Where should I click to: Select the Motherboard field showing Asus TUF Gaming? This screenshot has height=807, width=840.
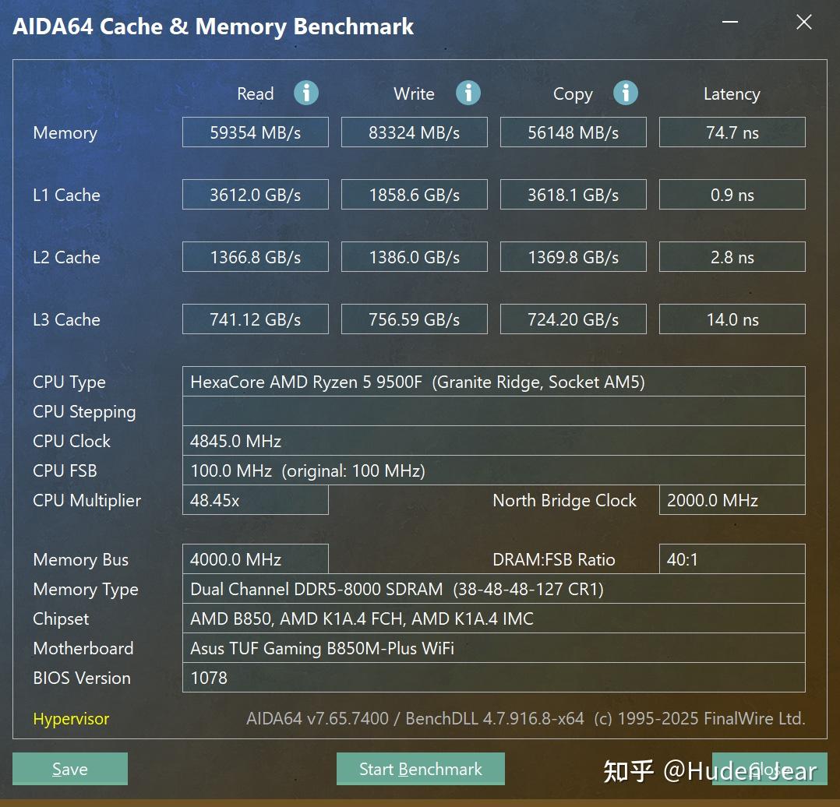click(x=493, y=648)
